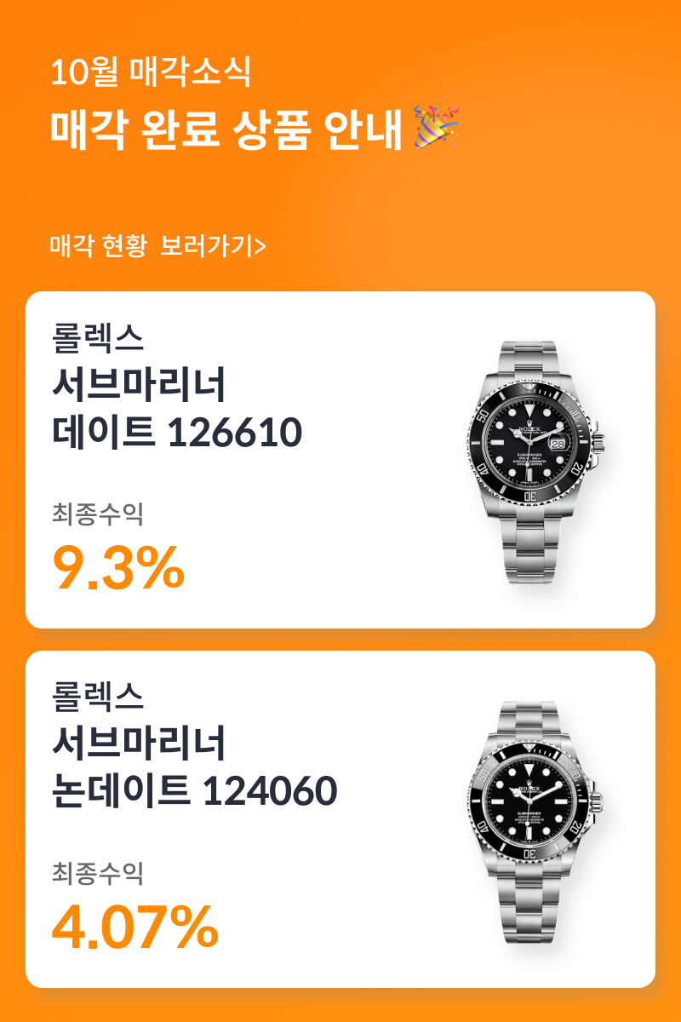Open the 매각 현황 보러가기 link

coord(158,247)
